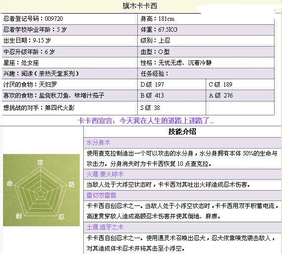Viewport: 282px width, 254px height.
Task: Select the 身高 181cm cell
Action: (206, 19)
